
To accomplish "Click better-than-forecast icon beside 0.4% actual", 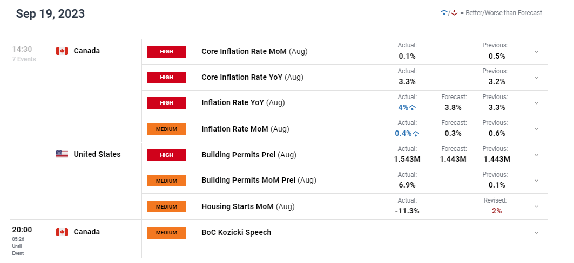I will click(415, 134).
